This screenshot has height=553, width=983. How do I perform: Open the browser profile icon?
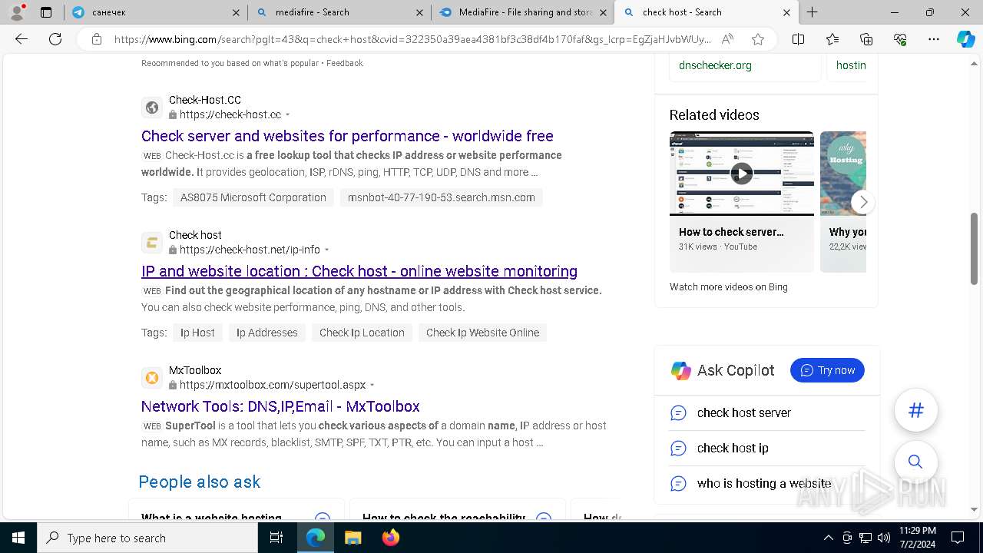[17, 12]
